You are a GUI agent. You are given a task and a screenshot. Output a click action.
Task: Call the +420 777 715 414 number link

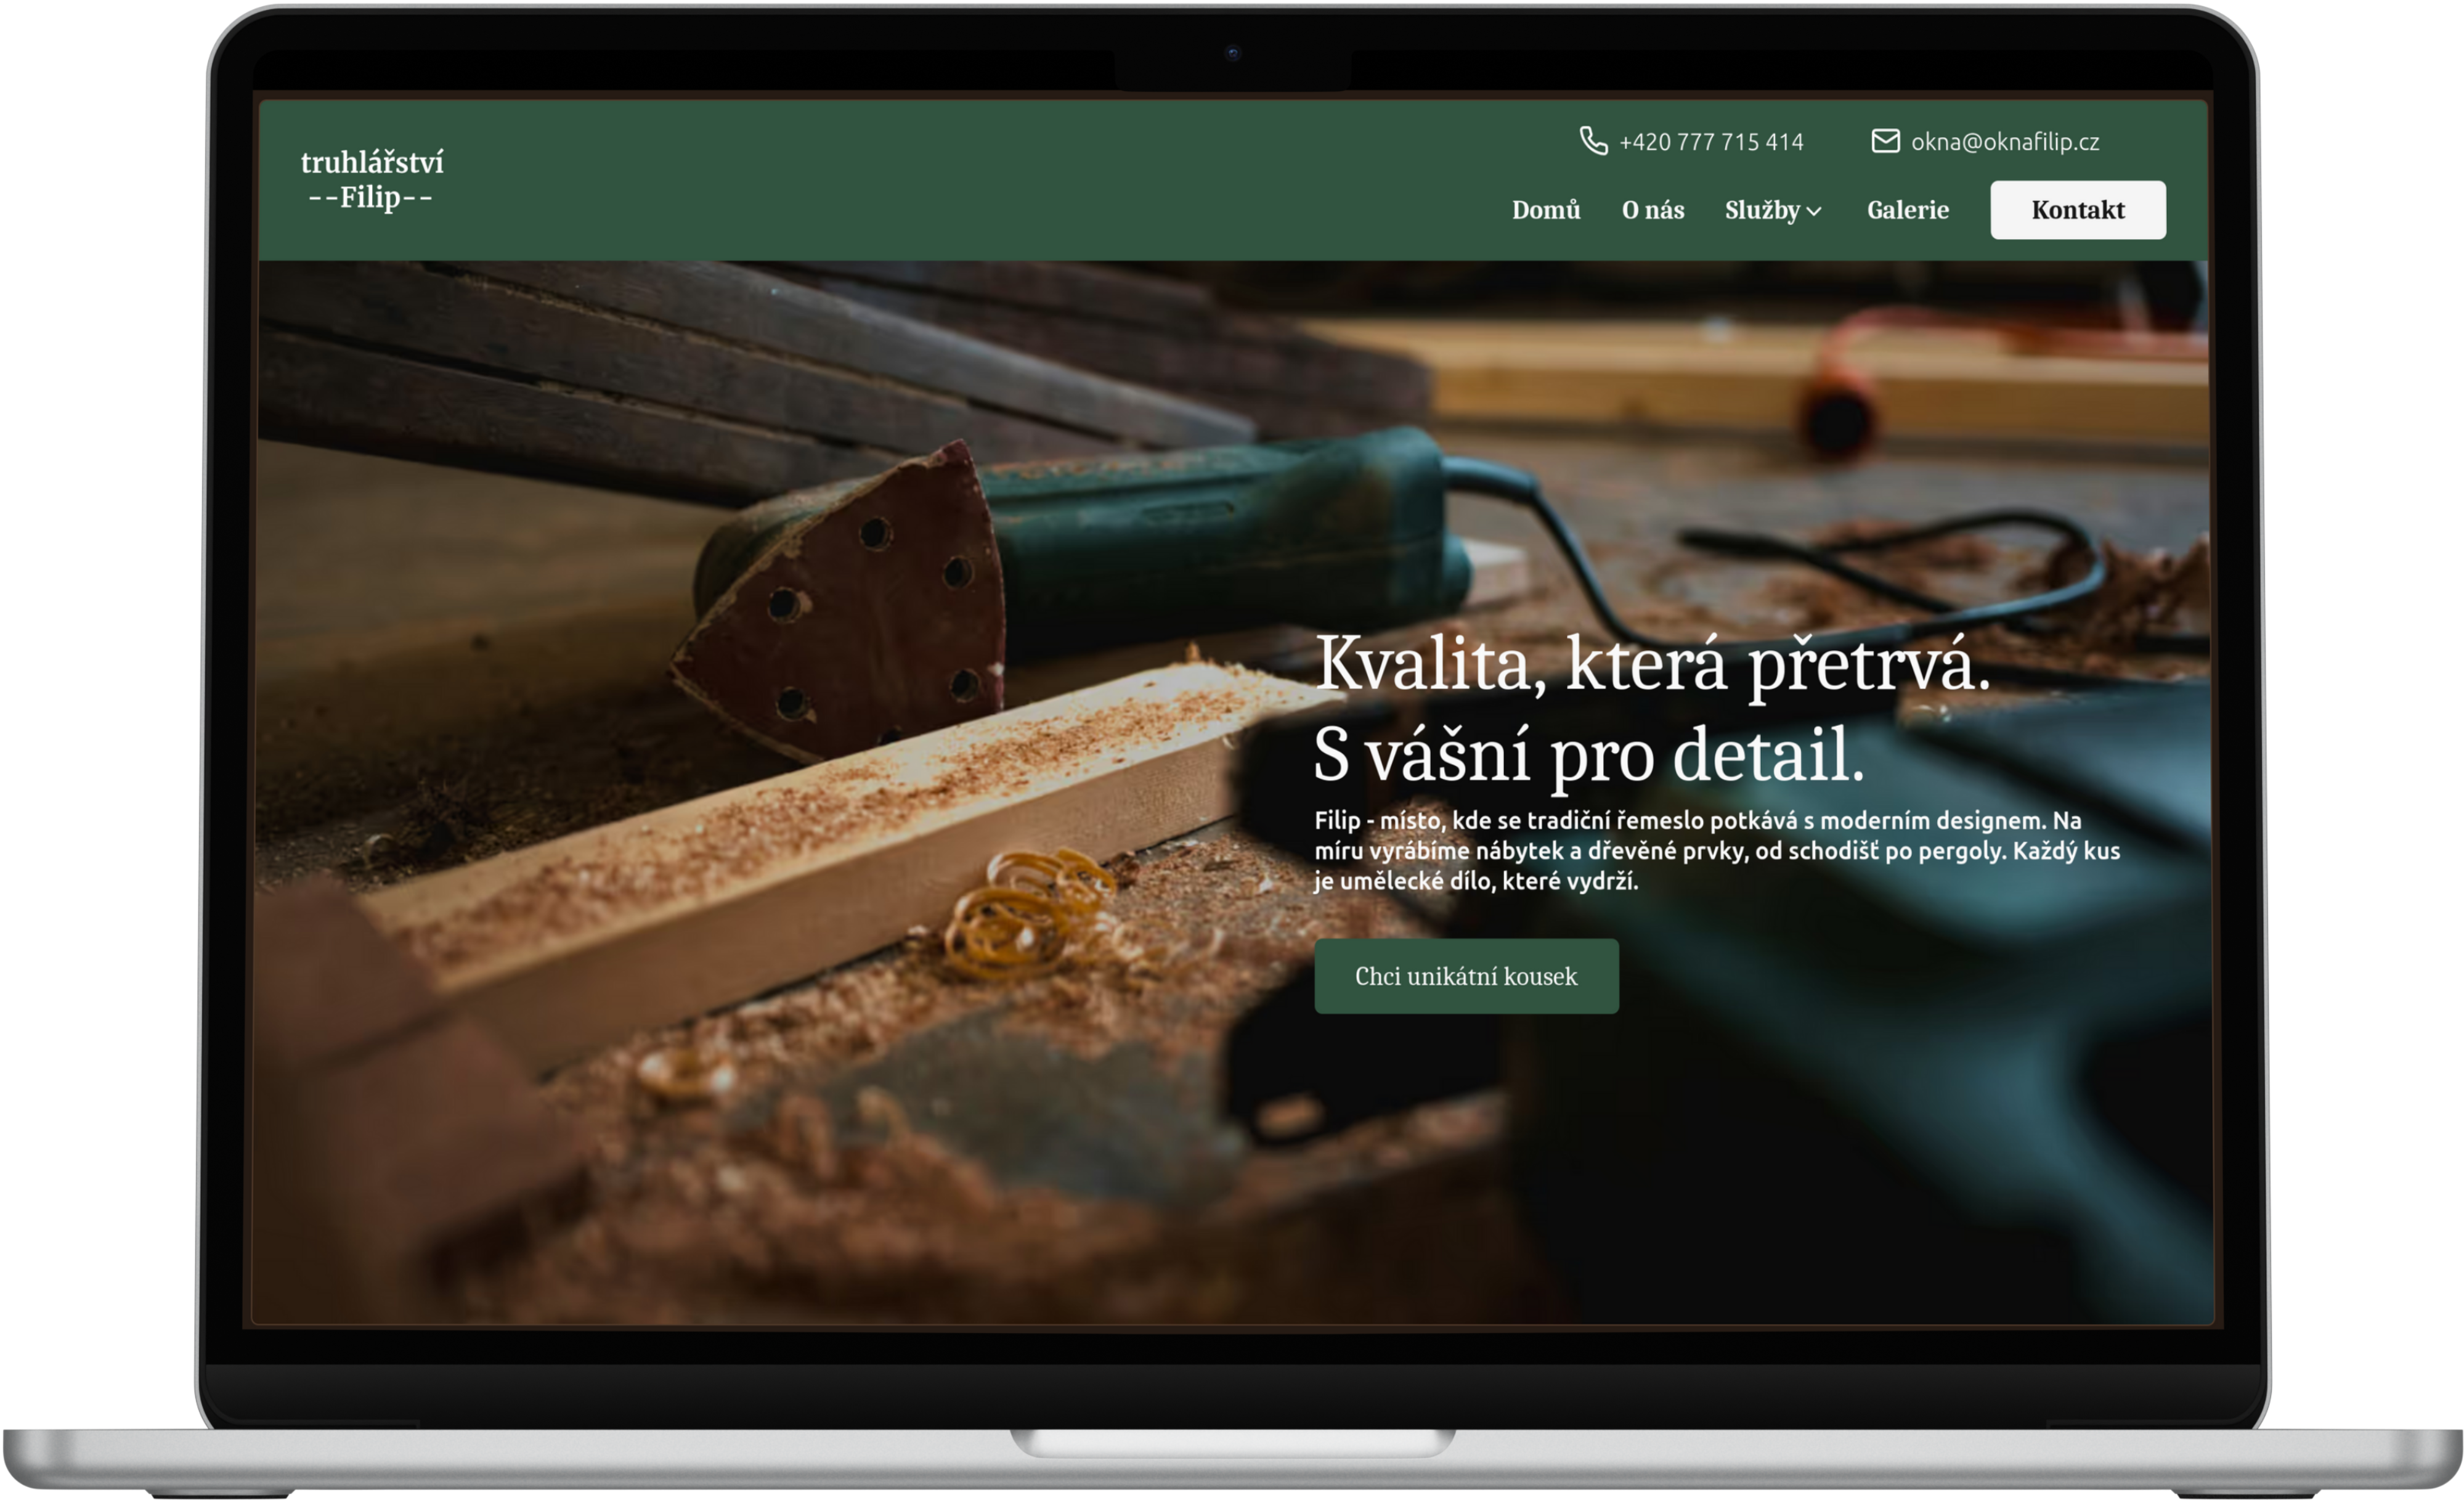(1711, 142)
